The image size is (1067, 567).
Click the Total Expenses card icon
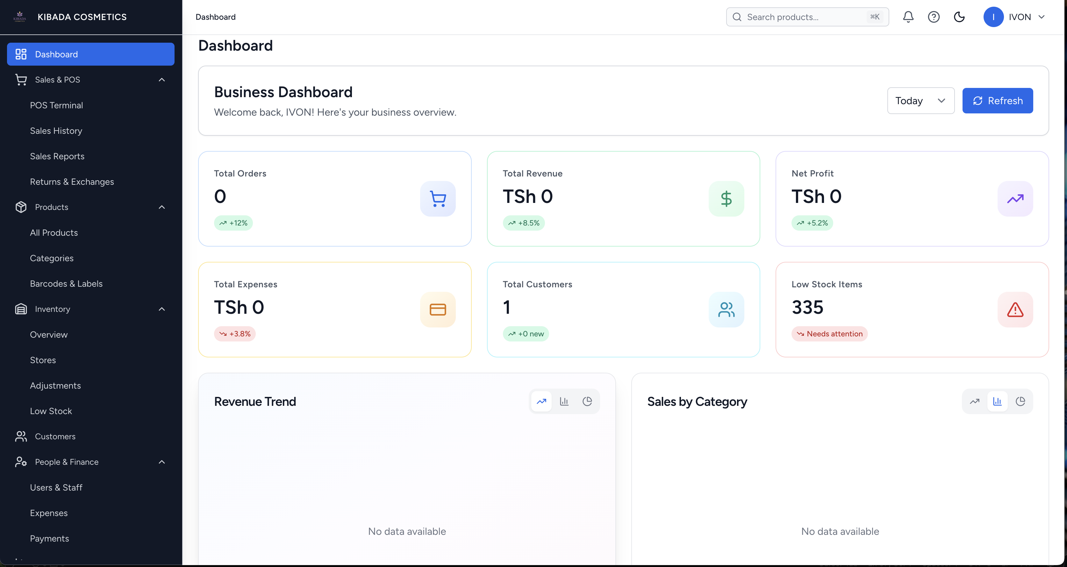[438, 310]
